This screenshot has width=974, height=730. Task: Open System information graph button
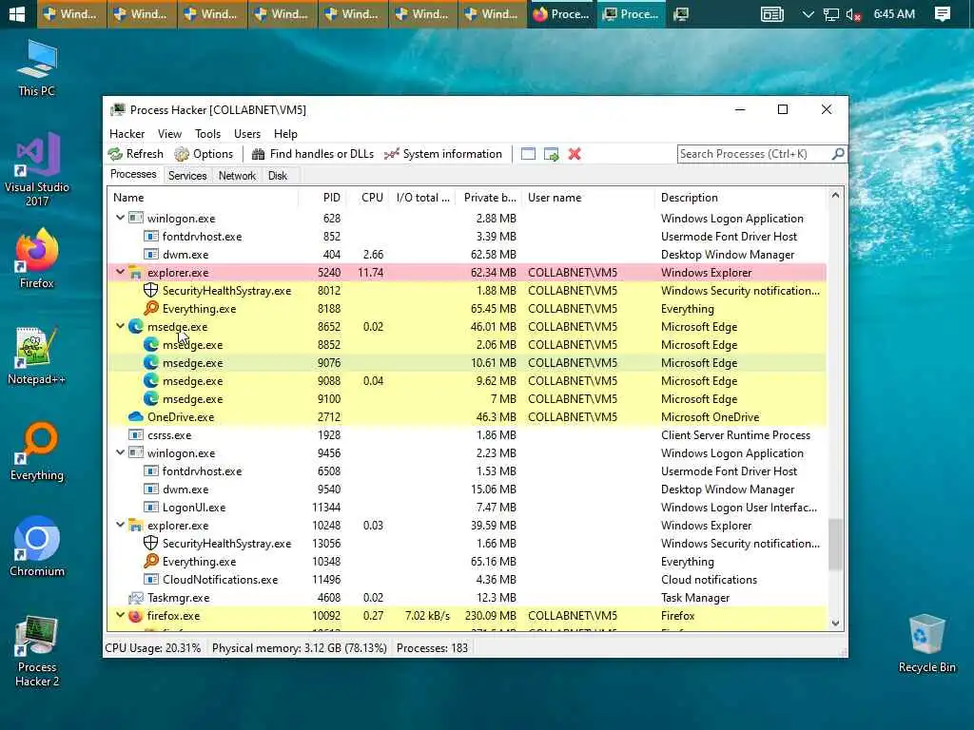(x=442, y=154)
